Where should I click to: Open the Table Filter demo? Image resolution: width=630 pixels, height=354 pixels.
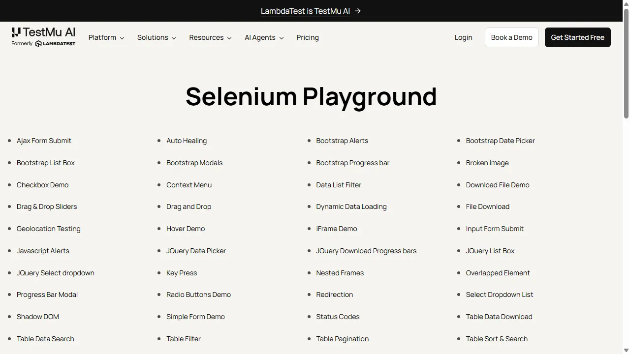click(x=184, y=339)
